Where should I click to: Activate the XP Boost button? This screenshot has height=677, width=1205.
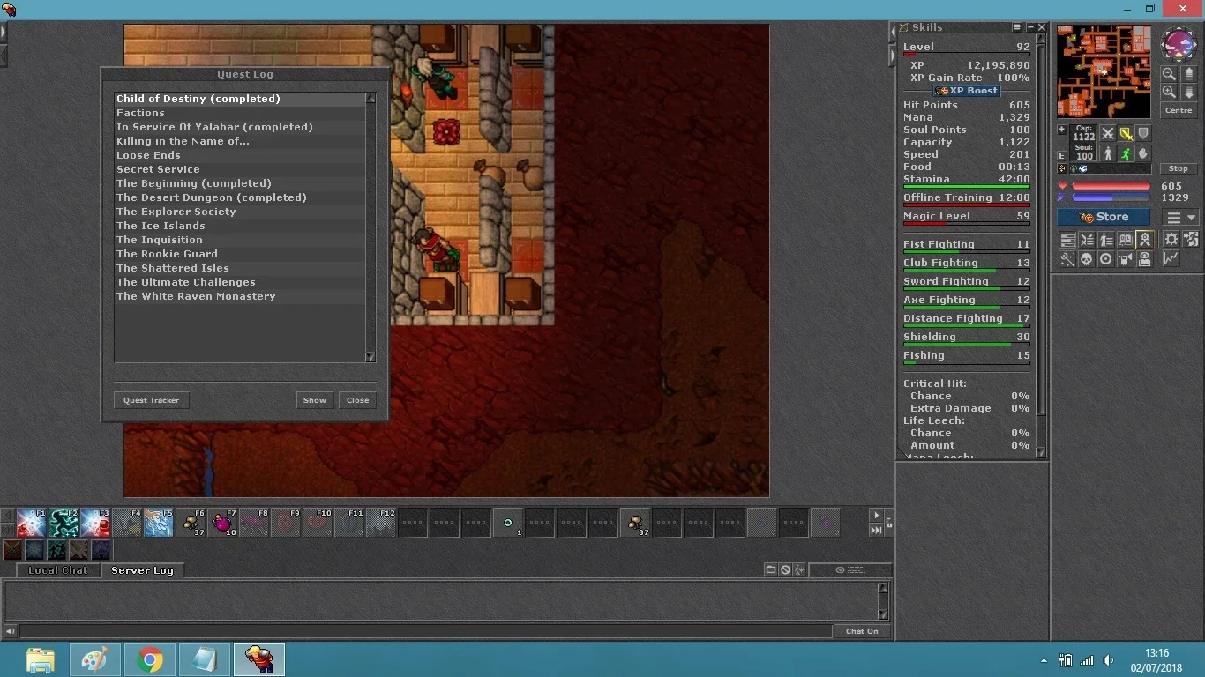[967, 91]
